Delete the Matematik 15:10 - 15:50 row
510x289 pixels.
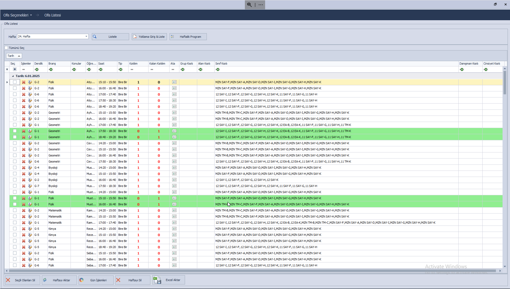pos(24,216)
